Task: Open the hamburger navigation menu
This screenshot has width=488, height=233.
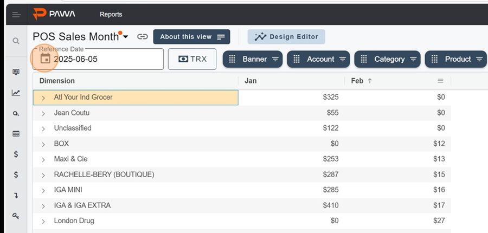Action: (16, 15)
